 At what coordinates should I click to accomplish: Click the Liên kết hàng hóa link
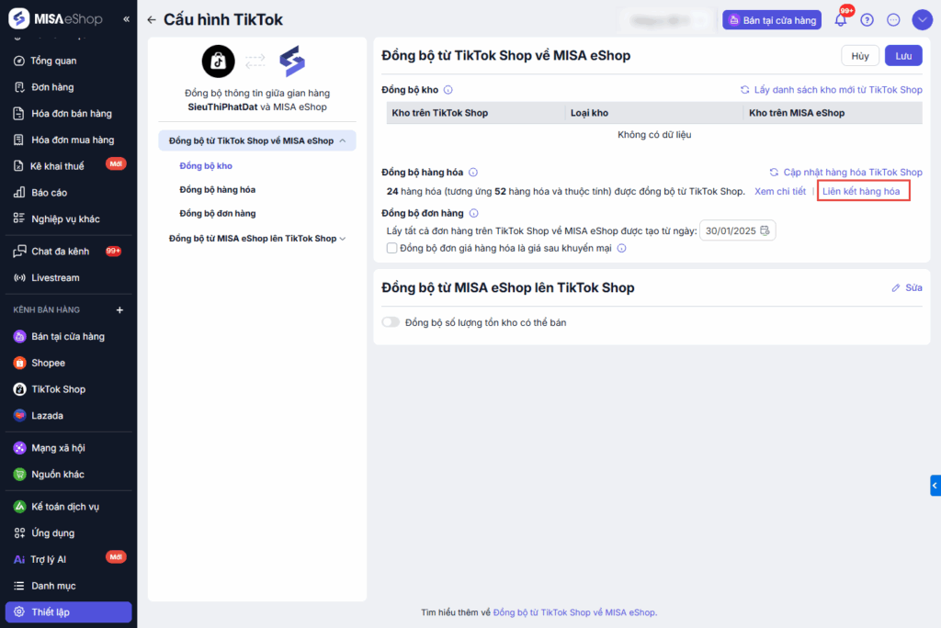861,191
